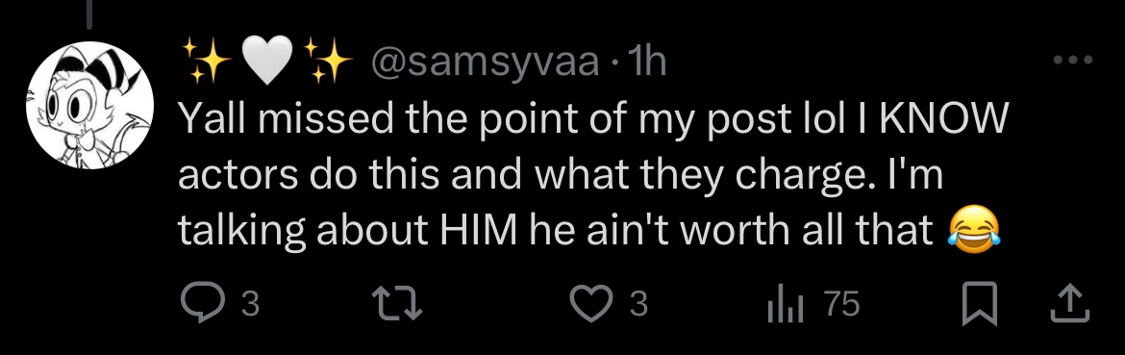This screenshot has height=355, width=1125.
Task: Click the thread connector line above avatar
Action: click(x=89, y=14)
